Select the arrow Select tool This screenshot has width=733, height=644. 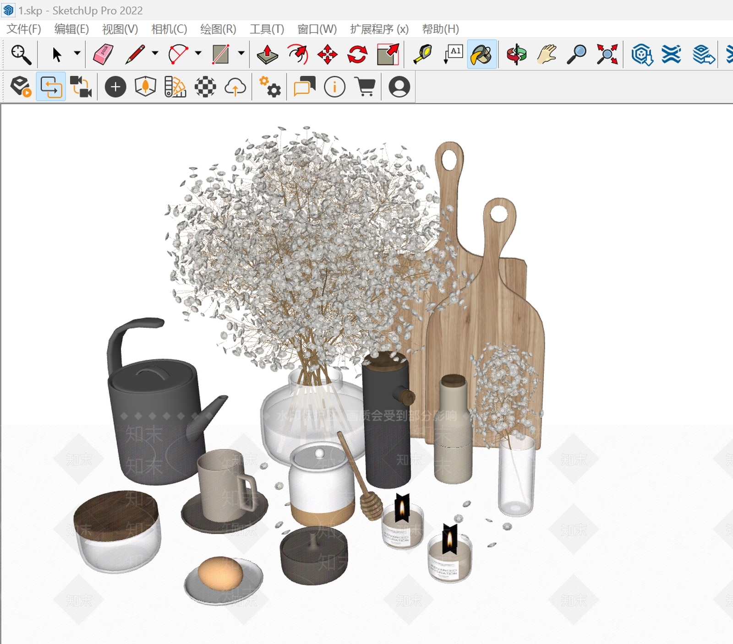57,54
